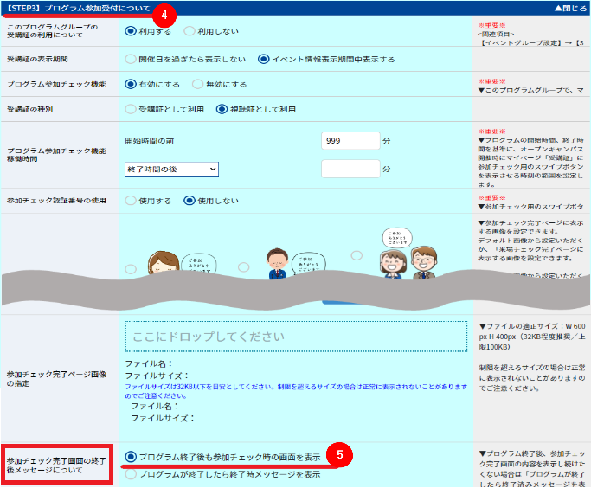Select 利用しない for 受講証の利用
The image size is (591, 488).
190,31
